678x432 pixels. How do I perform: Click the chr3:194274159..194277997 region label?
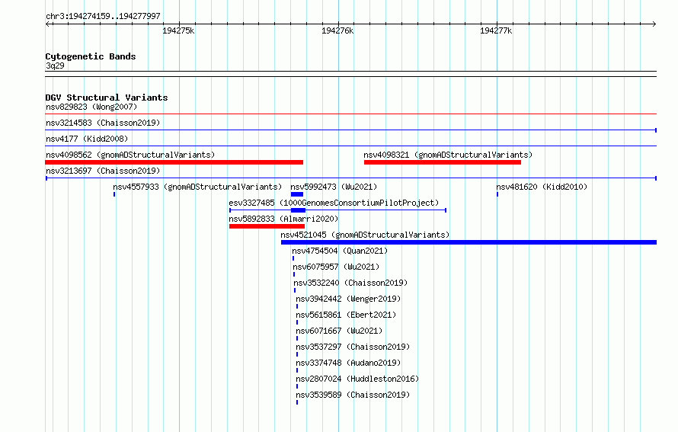pyautogui.click(x=103, y=16)
